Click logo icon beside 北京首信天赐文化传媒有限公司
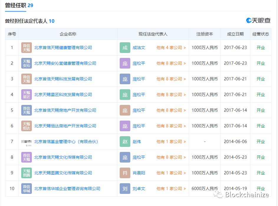Image resolution: width=278 pixels, height=206 pixels. coord(27,157)
